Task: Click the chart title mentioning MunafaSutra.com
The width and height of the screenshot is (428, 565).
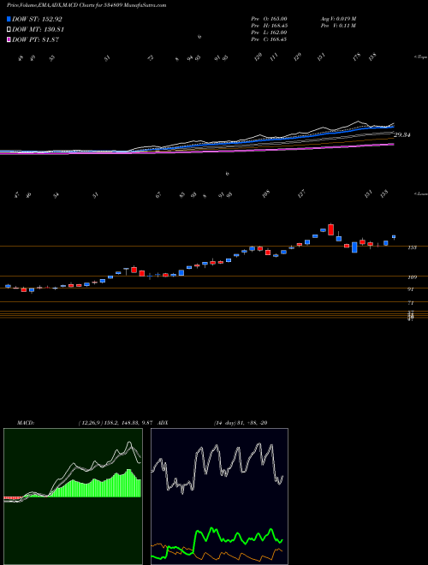Action: (86, 5)
